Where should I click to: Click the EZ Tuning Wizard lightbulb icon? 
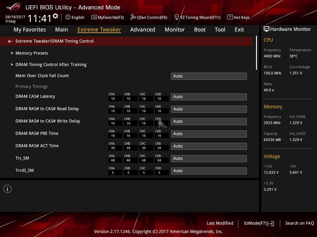click(x=176, y=17)
